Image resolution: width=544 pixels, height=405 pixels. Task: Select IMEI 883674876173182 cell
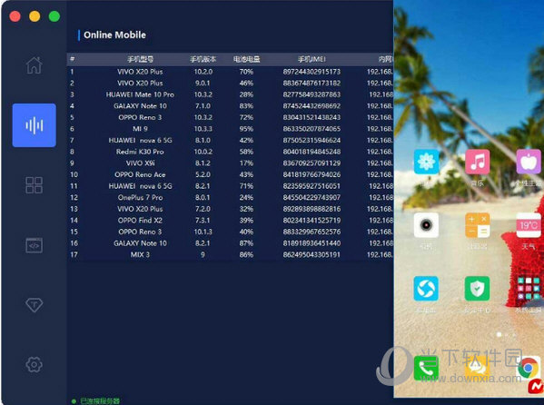(x=312, y=84)
